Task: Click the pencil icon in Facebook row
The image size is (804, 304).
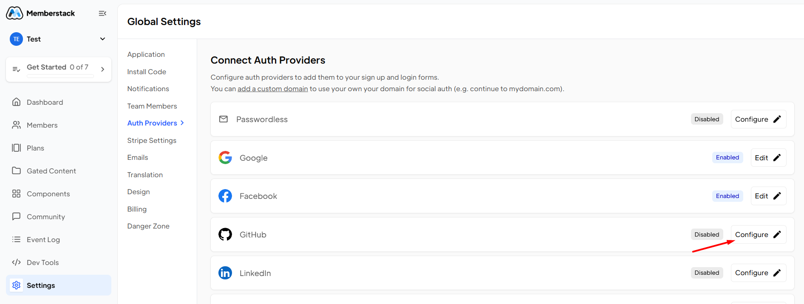Action: 777,196
